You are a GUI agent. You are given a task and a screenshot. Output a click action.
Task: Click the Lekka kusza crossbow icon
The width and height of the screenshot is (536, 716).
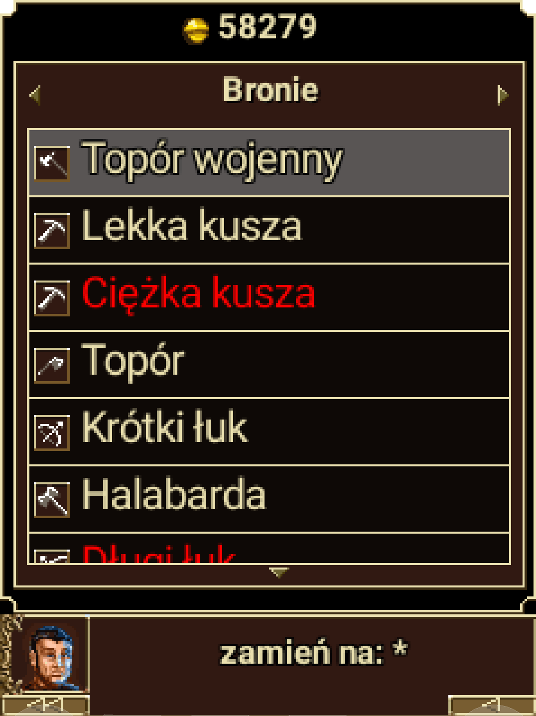52,231
